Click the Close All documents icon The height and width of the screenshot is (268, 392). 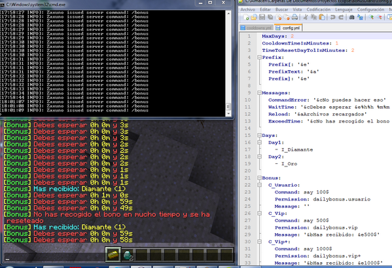pyautogui.click(x=287, y=17)
